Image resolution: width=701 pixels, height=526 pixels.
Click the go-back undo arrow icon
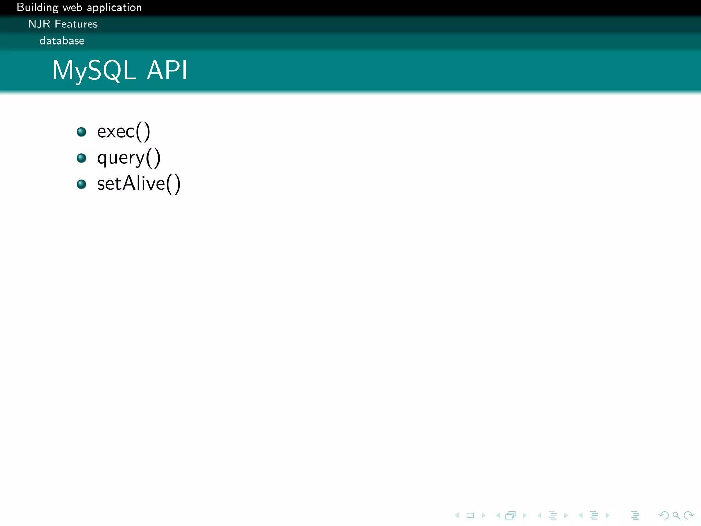click(664, 515)
